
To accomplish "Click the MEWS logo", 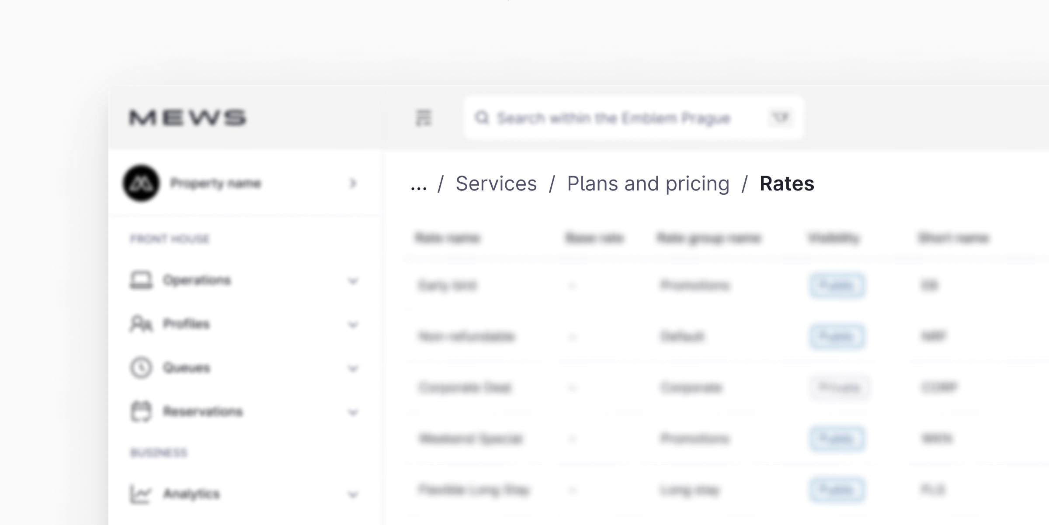I will coord(188,117).
